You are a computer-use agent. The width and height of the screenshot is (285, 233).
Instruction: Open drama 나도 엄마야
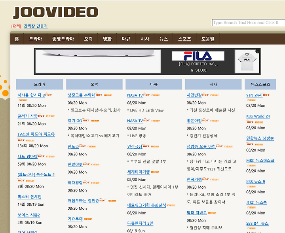click(x=27, y=156)
